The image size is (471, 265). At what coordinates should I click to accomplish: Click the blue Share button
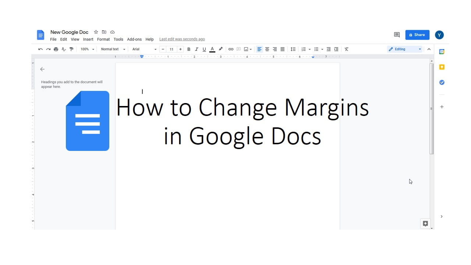[417, 35]
